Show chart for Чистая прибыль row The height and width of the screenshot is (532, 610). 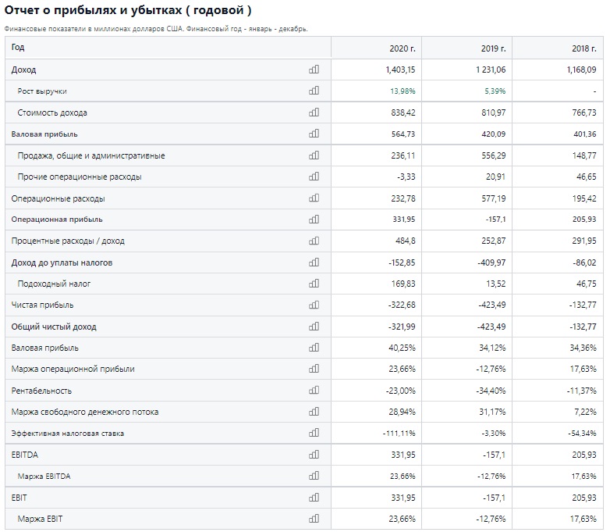(314, 305)
